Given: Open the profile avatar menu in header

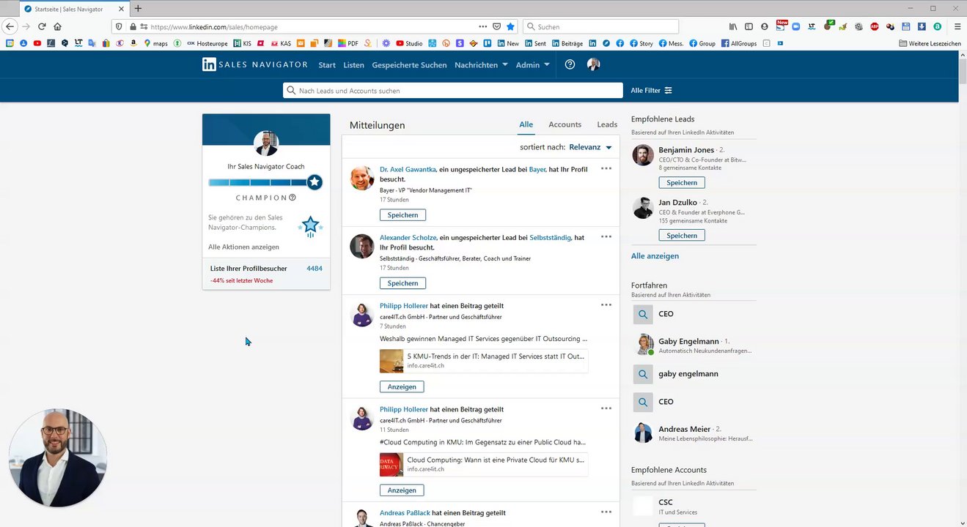Looking at the screenshot, I should pos(594,64).
